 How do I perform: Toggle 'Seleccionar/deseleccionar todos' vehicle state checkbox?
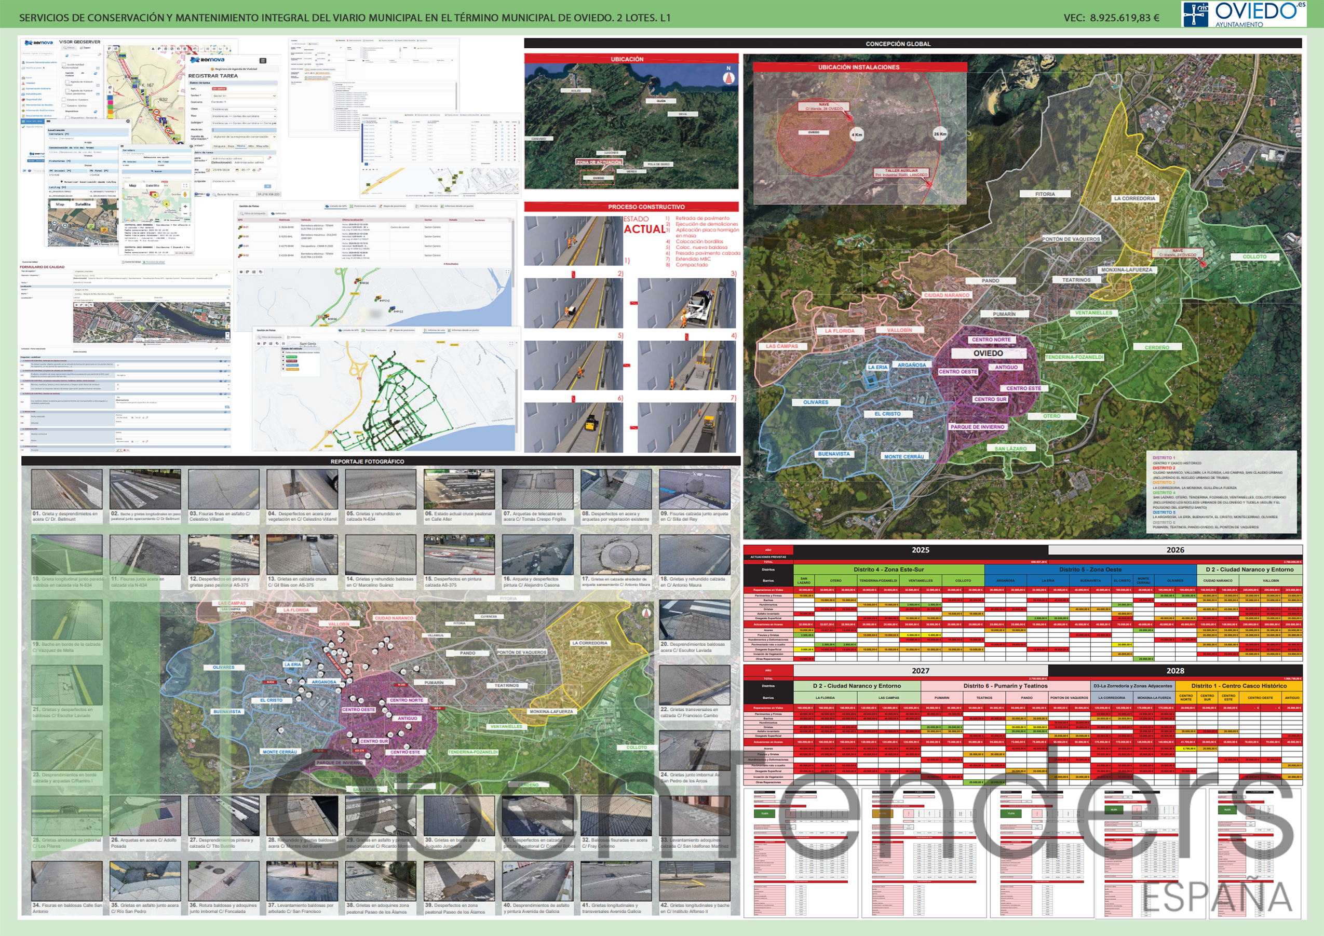coord(283,352)
